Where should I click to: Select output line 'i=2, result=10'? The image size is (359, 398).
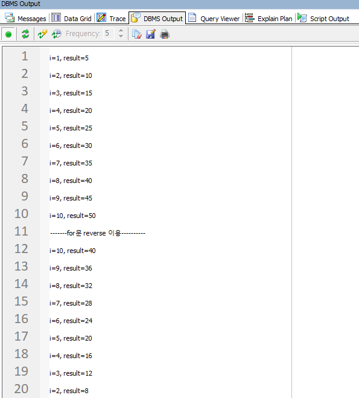pos(71,75)
